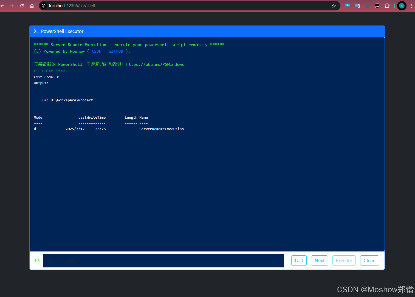Click the 'PowerShell Executor' header title
415x297 pixels.
click(62, 32)
